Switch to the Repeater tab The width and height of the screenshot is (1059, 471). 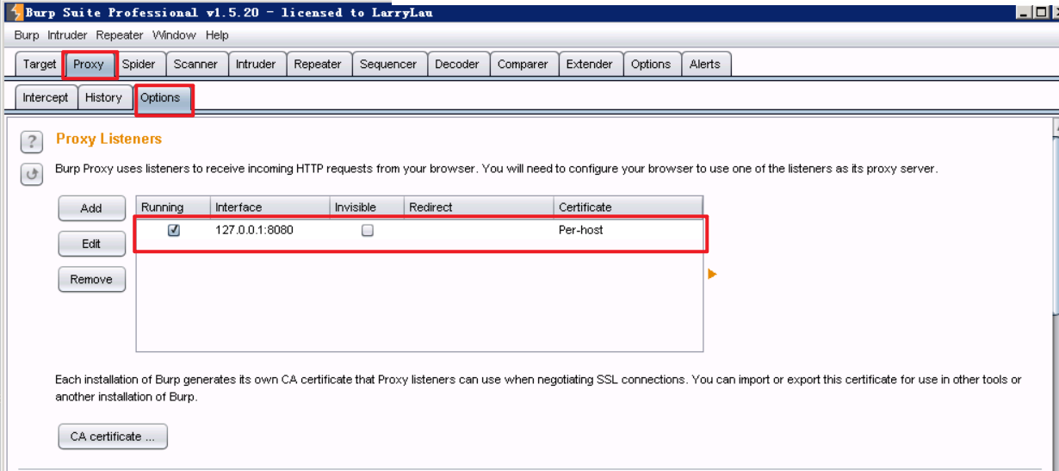(318, 65)
